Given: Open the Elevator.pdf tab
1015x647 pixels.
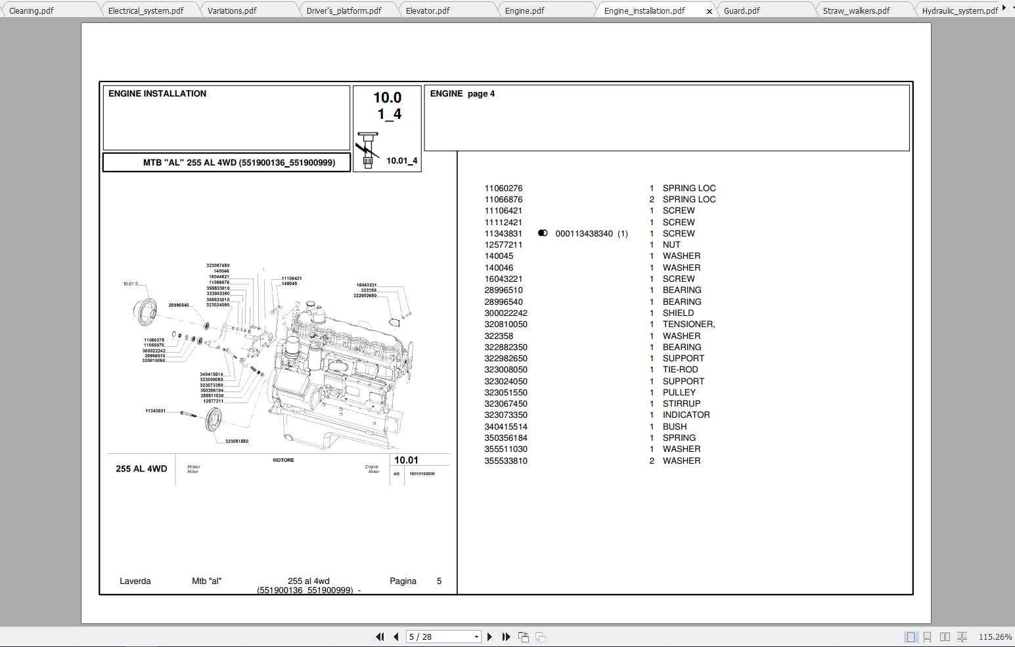Looking at the screenshot, I should 428,10.
